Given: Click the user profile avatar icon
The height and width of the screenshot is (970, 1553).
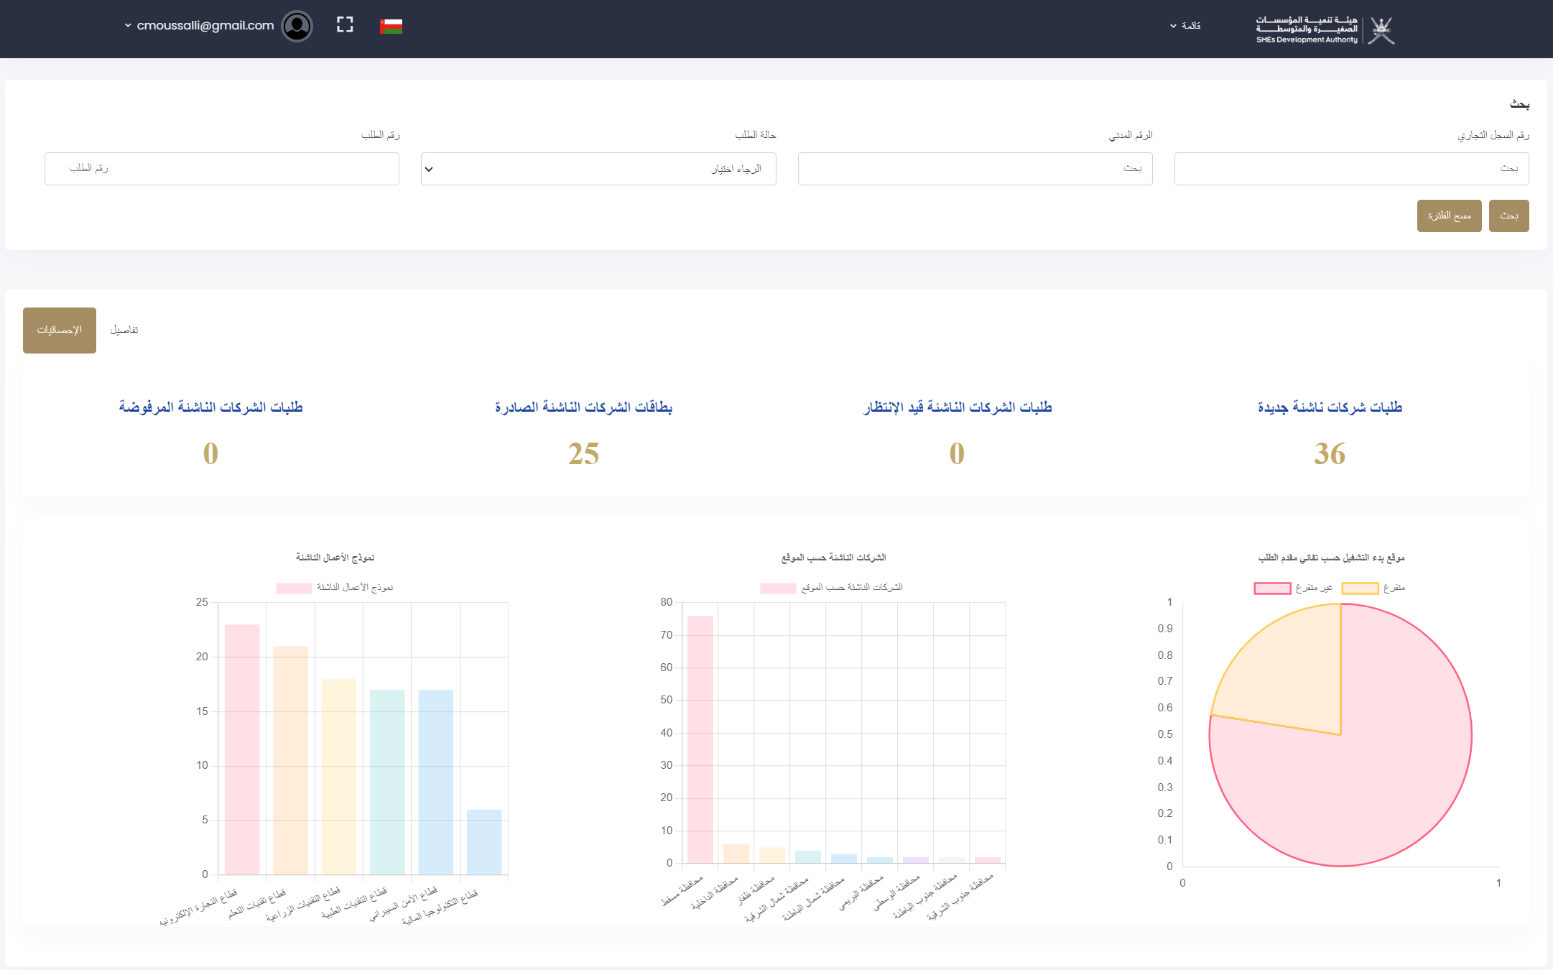Looking at the screenshot, I should (x=297, y=27).
